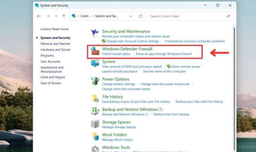This screenshot has height=152, width=256.
Task: Click the Work Folders icon
Action: pos(95,137)
